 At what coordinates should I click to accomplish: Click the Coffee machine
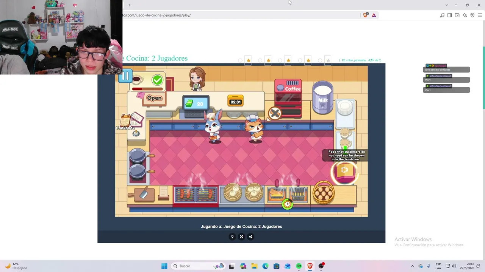[288, 98]
